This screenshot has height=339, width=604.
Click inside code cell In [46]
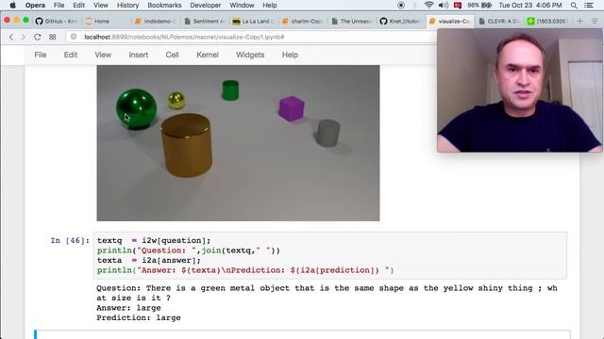(330, 255)
